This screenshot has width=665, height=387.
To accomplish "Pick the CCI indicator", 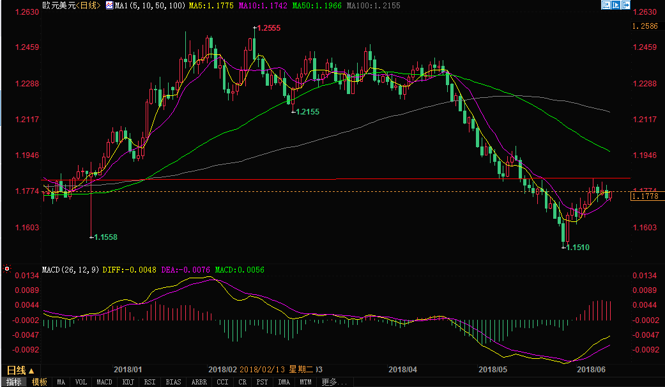I will click(222, 382).
